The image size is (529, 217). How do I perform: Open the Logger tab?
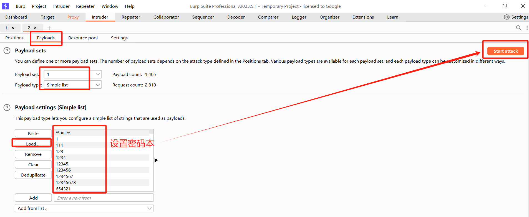(x=299, y=17)
